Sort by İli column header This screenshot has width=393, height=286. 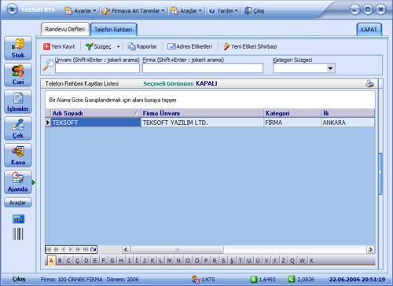pos(348,113)
